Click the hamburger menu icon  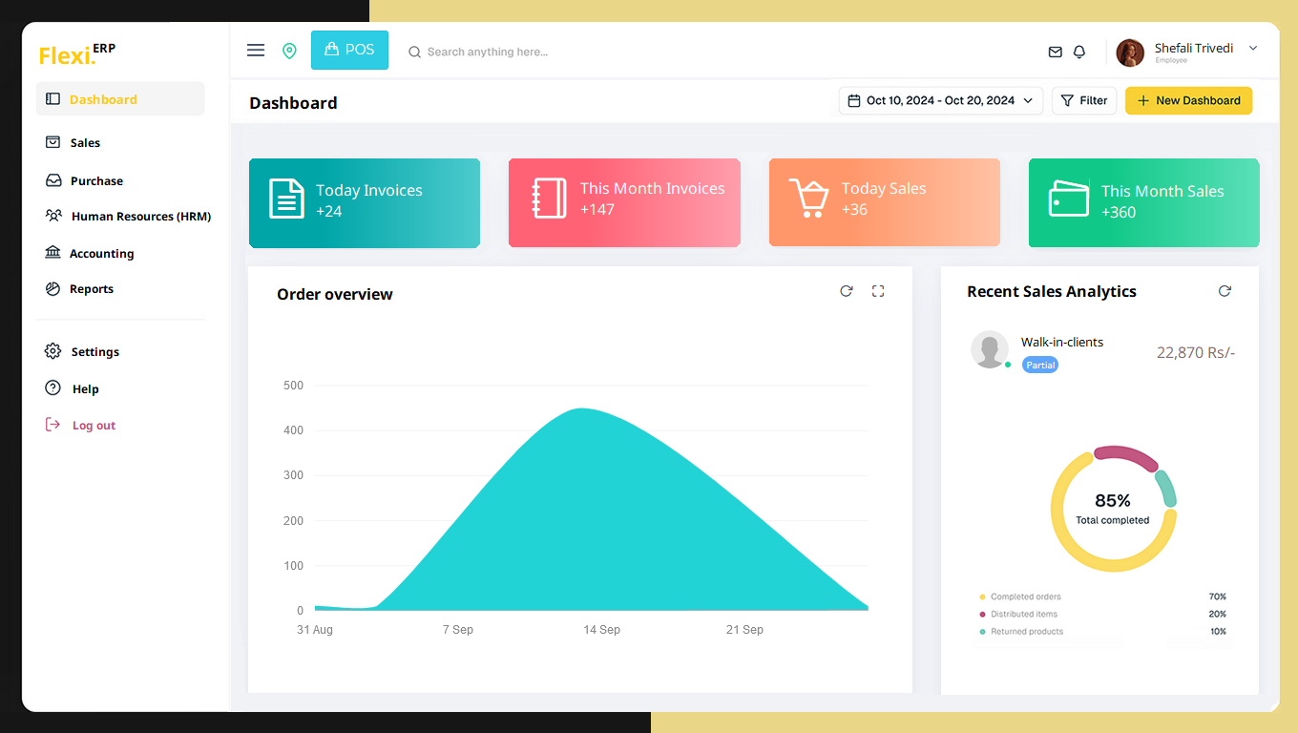[256, 51]
